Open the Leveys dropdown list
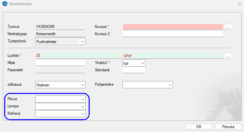 click(x=82, y=106)
